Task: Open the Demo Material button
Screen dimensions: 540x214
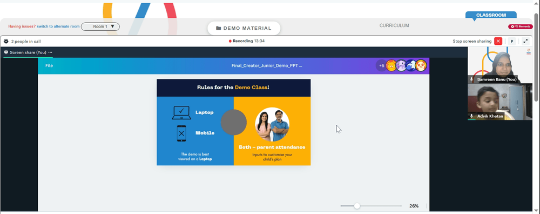Action: pos(244,28)
